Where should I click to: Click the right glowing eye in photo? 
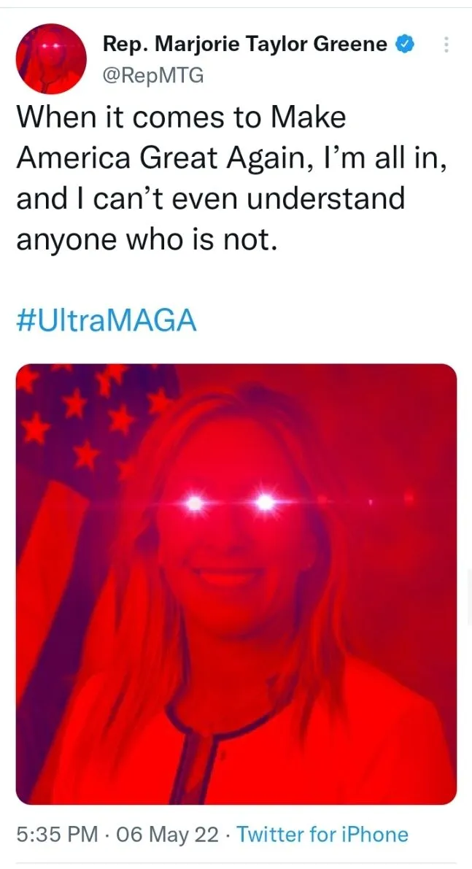tap(266, 502)
